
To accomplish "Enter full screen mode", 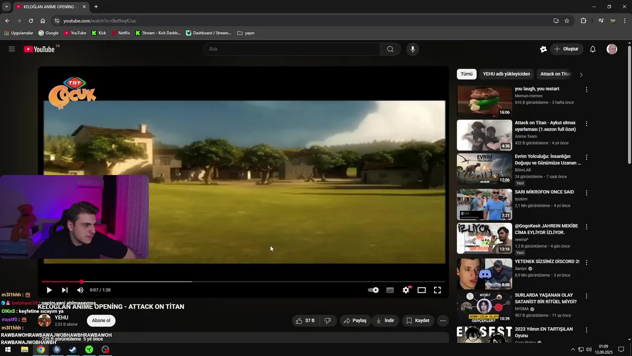I will pos(437,290).
